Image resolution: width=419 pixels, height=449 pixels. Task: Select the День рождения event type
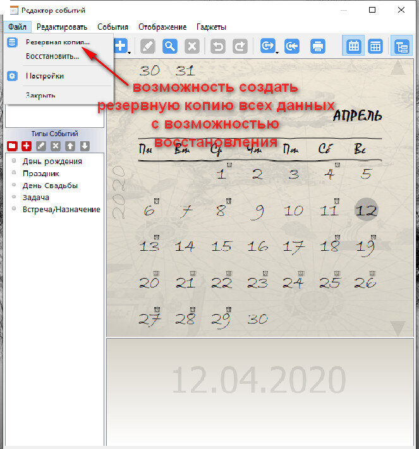[x=52, y=161]
